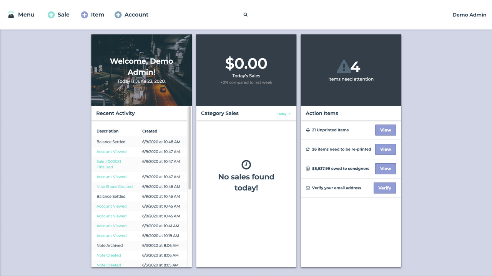492x276 pixels.
Task: Open the Nike Shoes Created activity link
Action: coord(115,186)
